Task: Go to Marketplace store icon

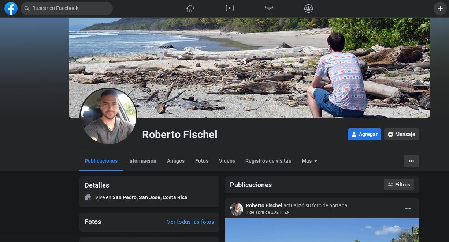Action: (x=269, y=8)
